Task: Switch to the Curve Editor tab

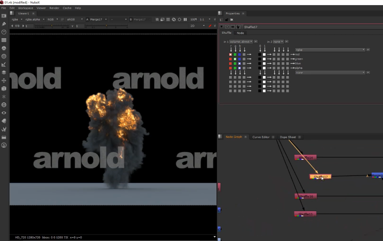Action: tap(261, 137)
